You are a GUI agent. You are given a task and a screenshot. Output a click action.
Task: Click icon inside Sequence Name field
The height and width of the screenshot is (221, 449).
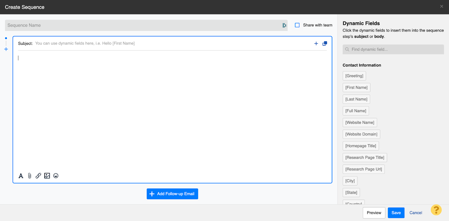point(284,25)
